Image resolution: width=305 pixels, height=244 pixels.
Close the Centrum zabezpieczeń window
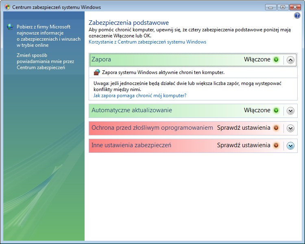[x=295, y=7]
